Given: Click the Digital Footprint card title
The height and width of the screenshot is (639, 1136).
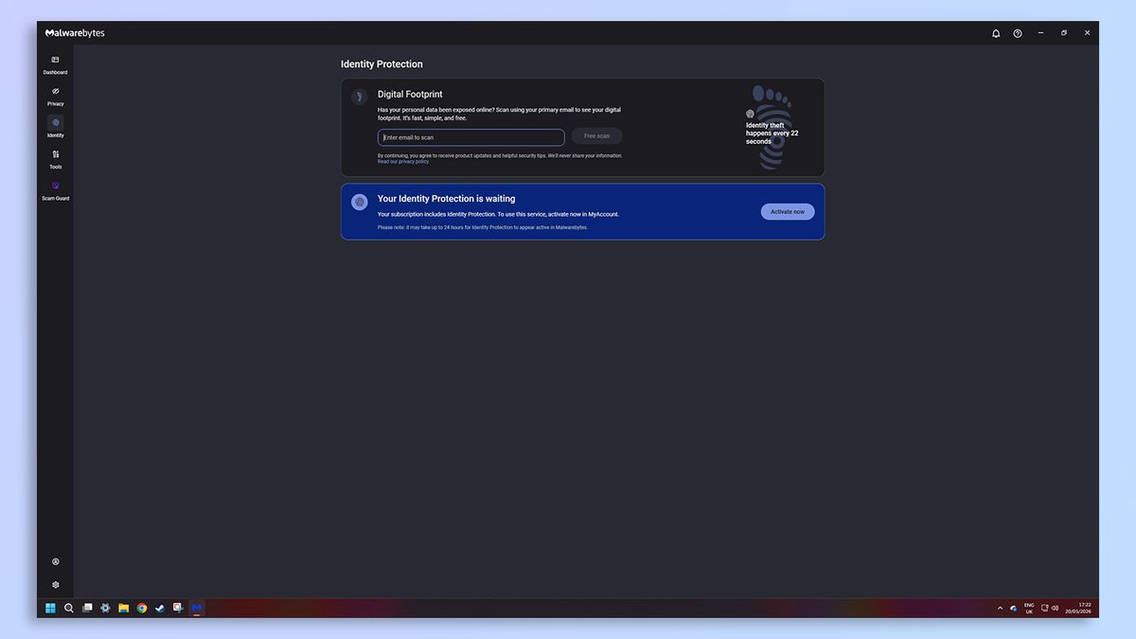Looking at the screenshot, I should click(x=410, y=95).
